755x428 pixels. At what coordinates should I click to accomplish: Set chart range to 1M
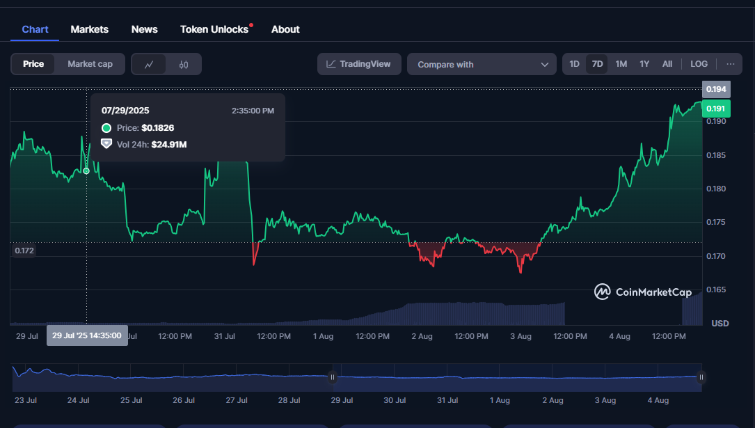click(x=621, y=64)
